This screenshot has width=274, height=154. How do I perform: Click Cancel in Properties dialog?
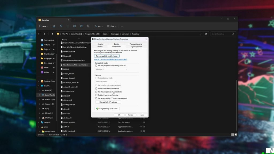(131, 115)
